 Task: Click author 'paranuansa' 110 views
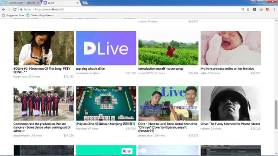click(152, 136)
